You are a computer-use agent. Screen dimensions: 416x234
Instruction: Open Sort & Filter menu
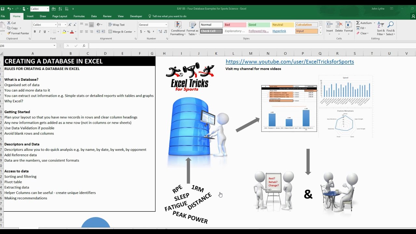381,29
